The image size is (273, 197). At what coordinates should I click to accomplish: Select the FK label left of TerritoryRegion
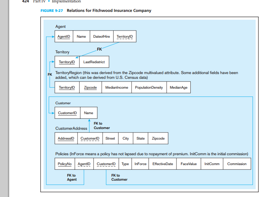tap(50, 75)
